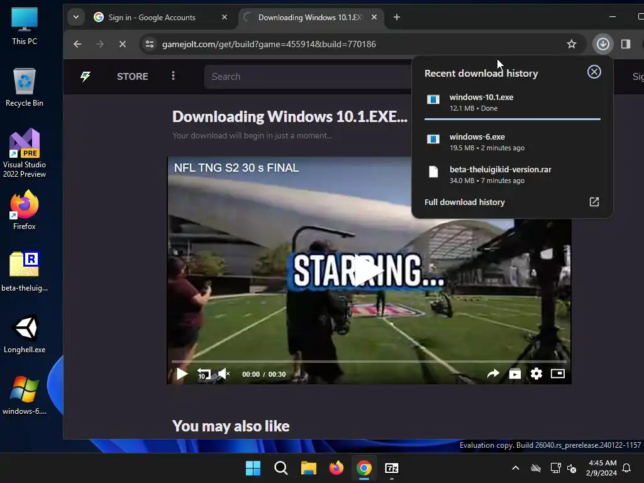This screenshot has height=483, width=644.
Task: Open 7-Zip from the taskbar
Action: click(391, 468)
